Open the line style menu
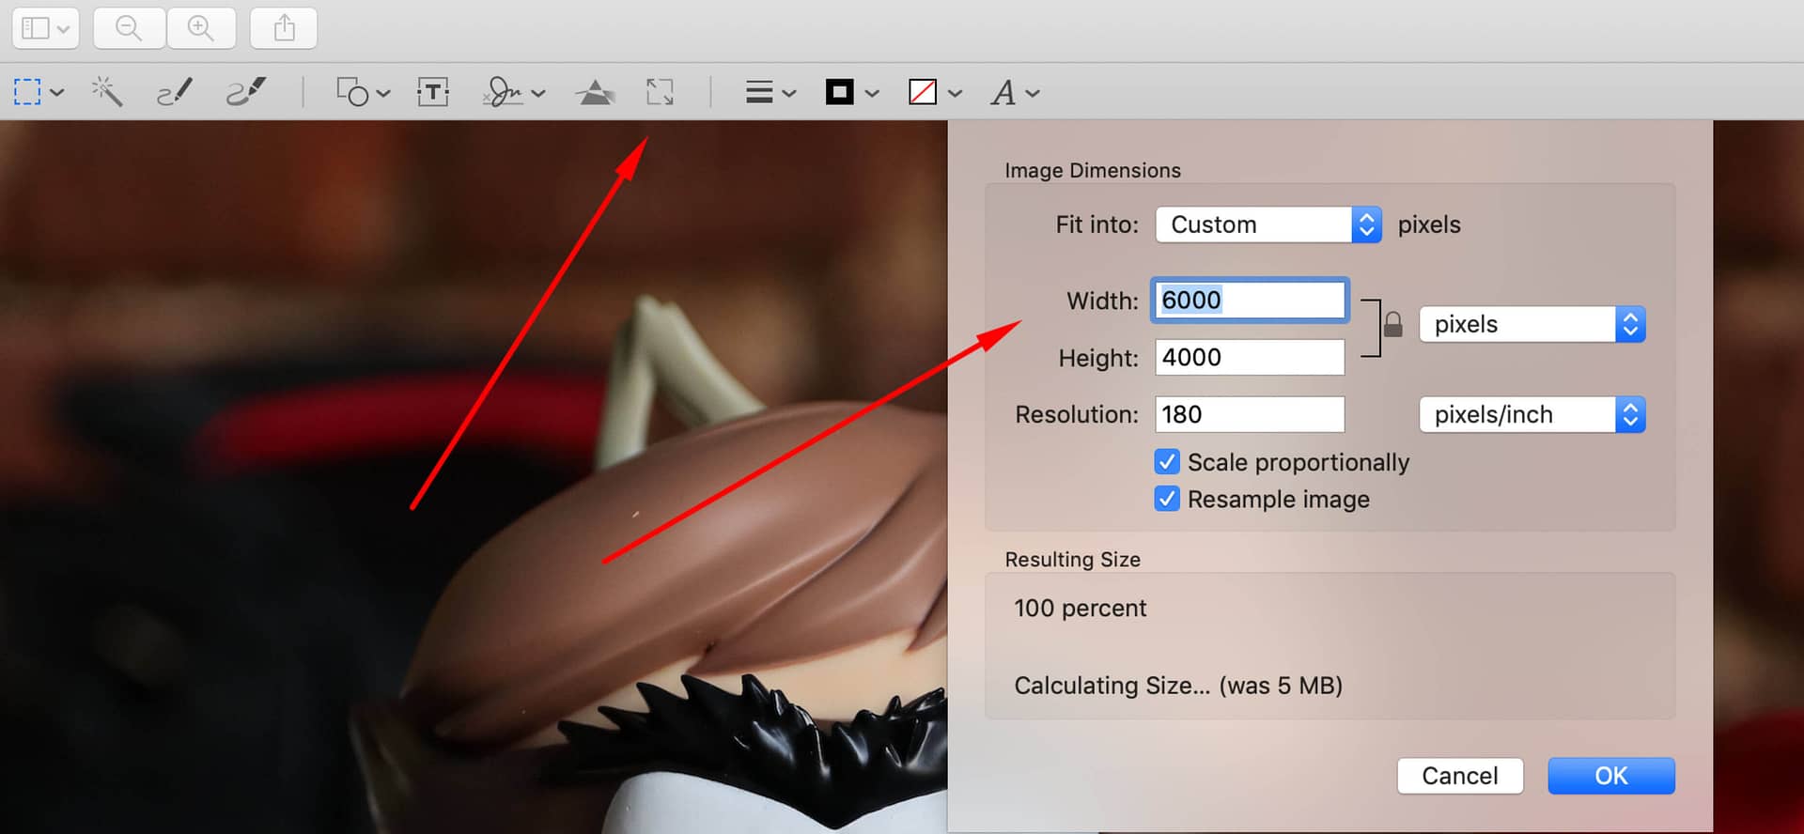1804x834 pixels. pos(759,92)
